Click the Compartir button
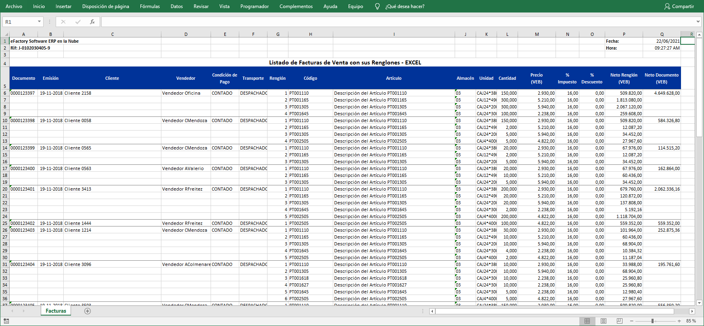Screen dimensions: 704x326 tap(679, 6)
